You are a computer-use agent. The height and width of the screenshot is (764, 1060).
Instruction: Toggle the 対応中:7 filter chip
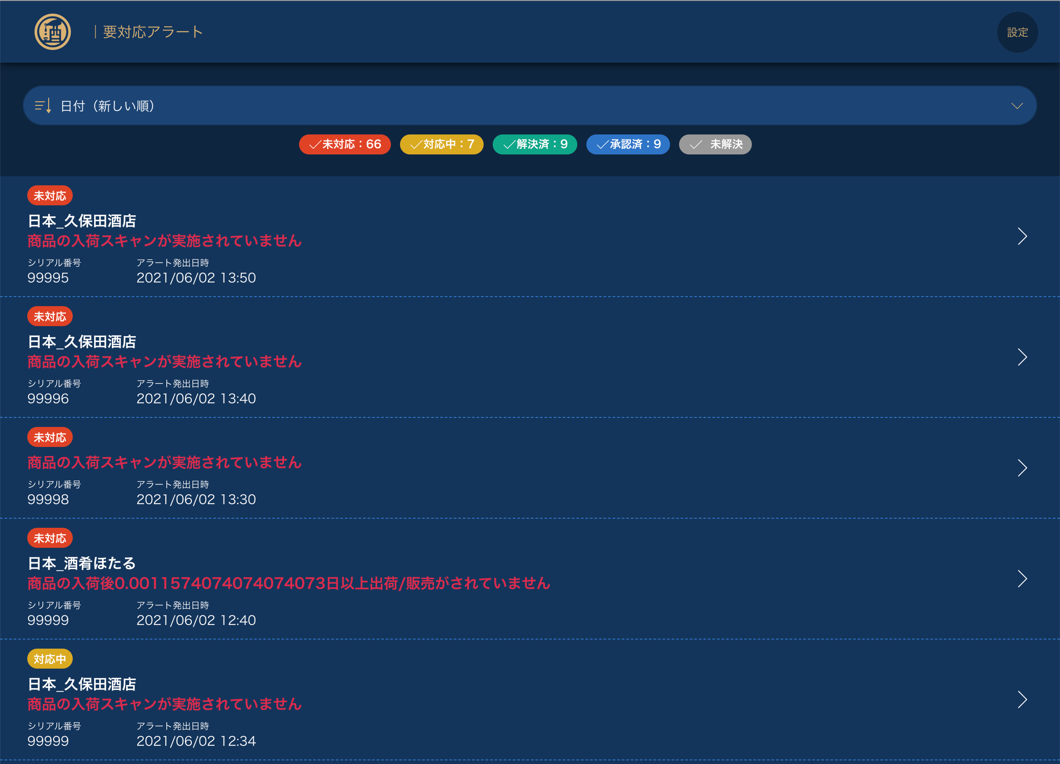pyautogui.click(x=442, y=144)
